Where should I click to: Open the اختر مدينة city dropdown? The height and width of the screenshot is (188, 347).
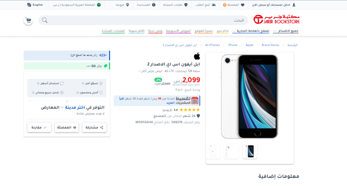click(73, 107)
